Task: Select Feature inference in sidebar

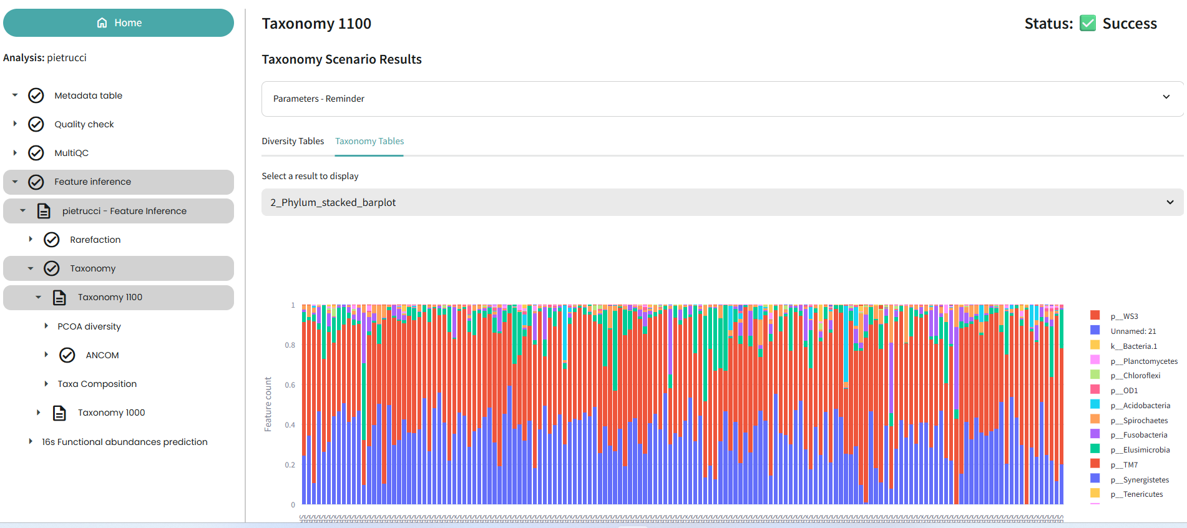Action: coord(92,182)
